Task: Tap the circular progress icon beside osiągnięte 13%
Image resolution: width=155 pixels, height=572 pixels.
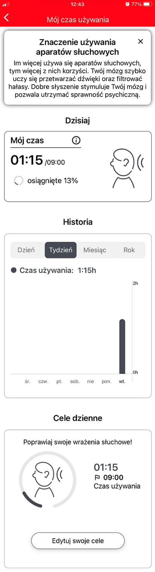Action: pyautogui.click(x=18, y=181)
